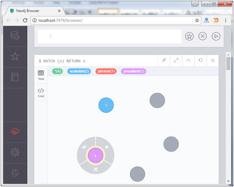
Task: Go back in browser history
Action: 9,20
